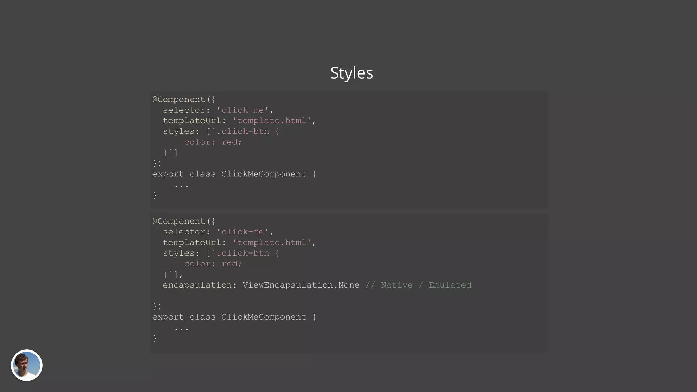Click ClickMeComponent class name in first block

(264, 174)
